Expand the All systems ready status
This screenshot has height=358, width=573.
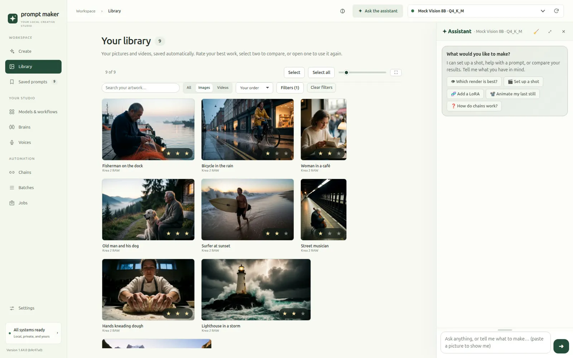33,333
